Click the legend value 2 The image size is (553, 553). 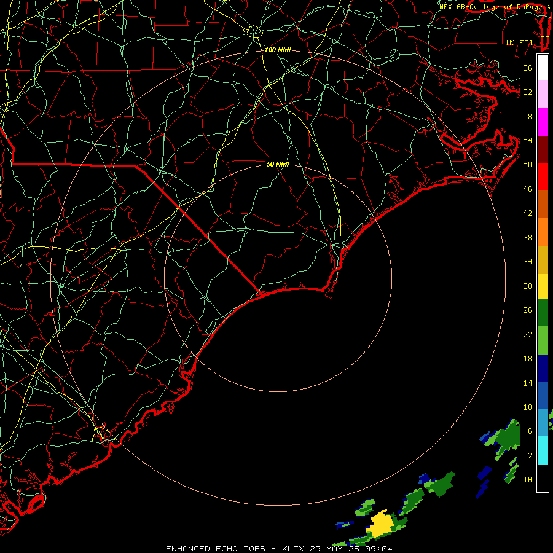[530, 456]
